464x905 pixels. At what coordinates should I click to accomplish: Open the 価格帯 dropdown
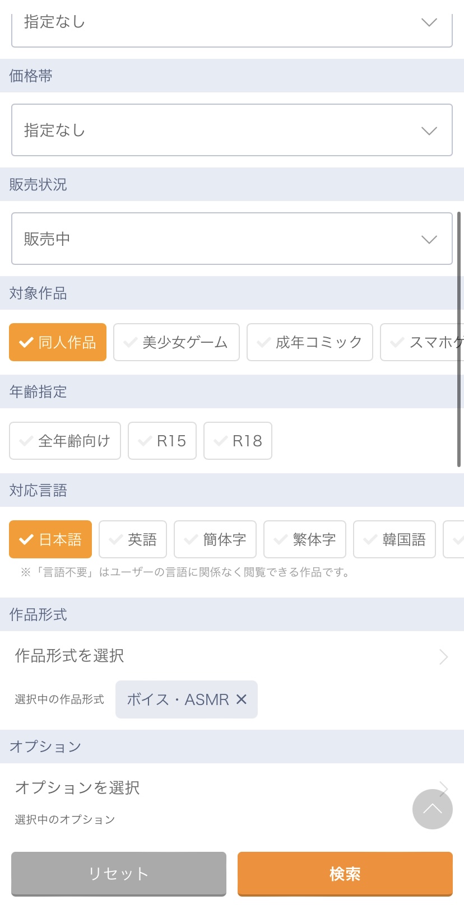(x=232, y=130)
